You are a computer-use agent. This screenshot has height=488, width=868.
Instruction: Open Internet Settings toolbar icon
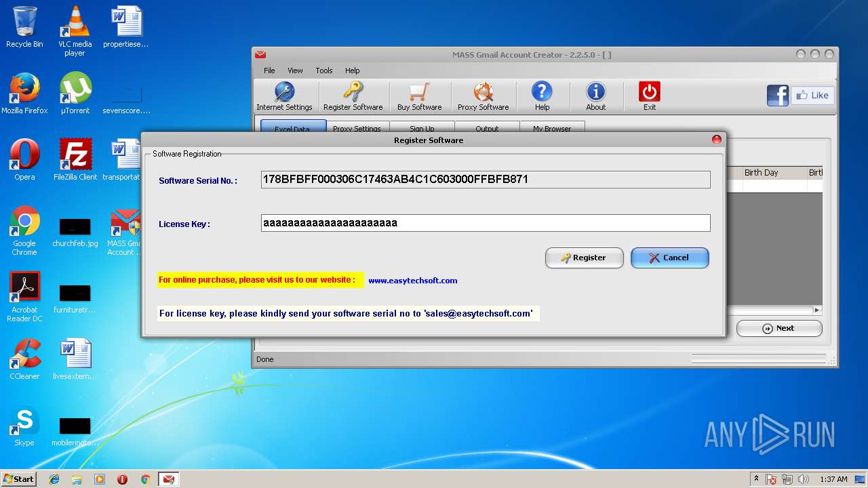point(284,96)
